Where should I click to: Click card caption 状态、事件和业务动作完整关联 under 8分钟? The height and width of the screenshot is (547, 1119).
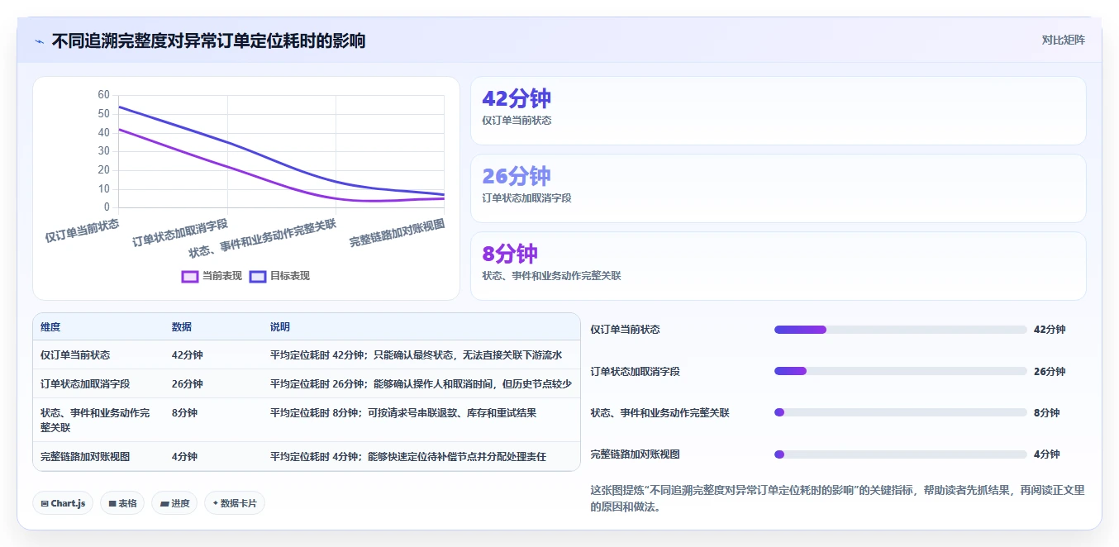point(551,276)
